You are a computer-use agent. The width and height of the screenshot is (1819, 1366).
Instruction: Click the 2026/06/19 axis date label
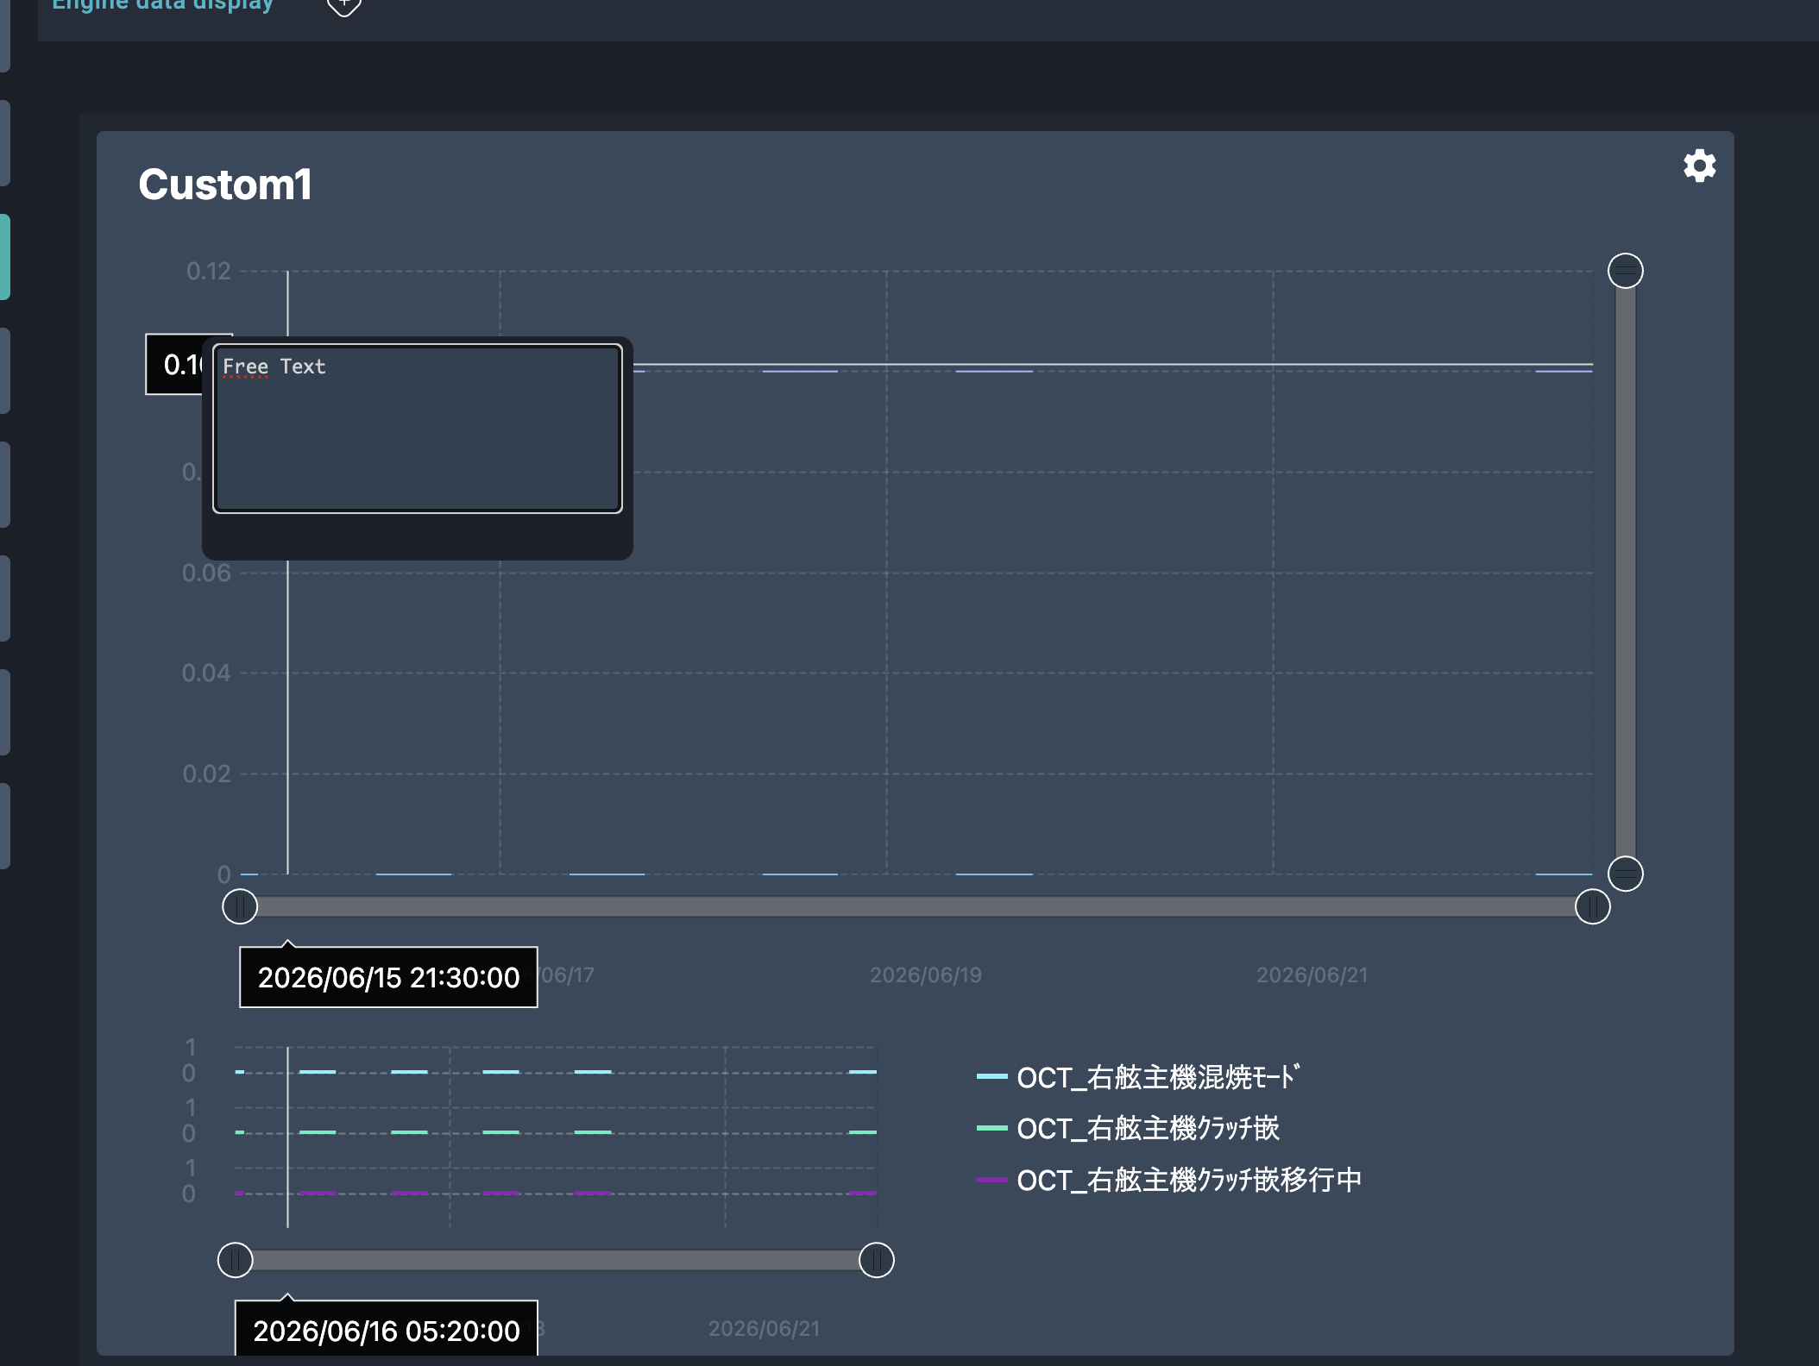coord(926,975)
